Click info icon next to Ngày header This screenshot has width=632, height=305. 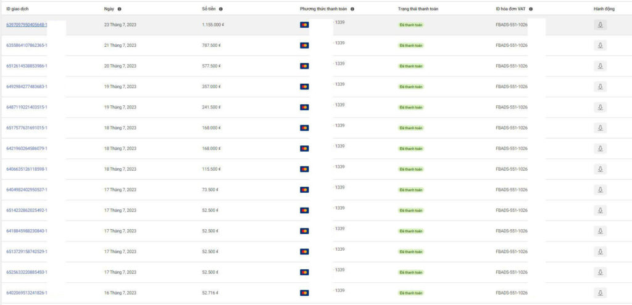(119, 9)
